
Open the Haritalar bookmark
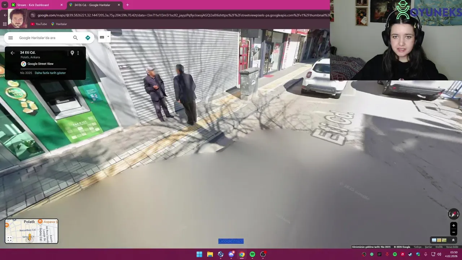tap(59, 24)
